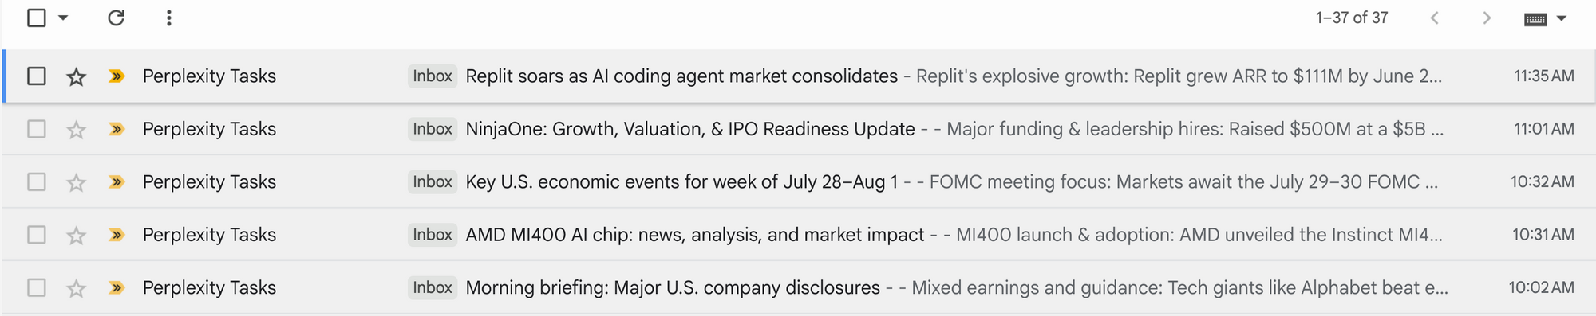Click Inbox label on NinjaOne email
This screenshot has width=1596, height=316.
tap(433, 129)
